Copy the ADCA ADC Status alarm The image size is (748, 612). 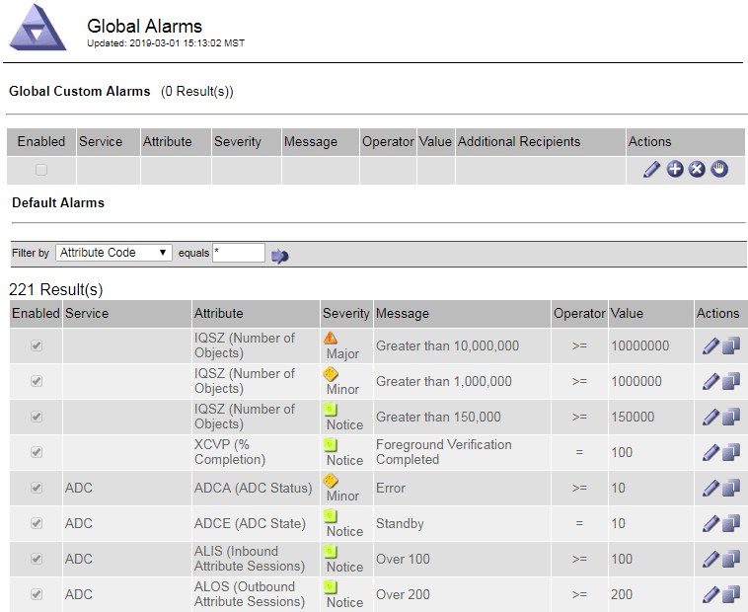[731, 489]
